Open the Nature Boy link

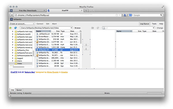coord(30,72)
